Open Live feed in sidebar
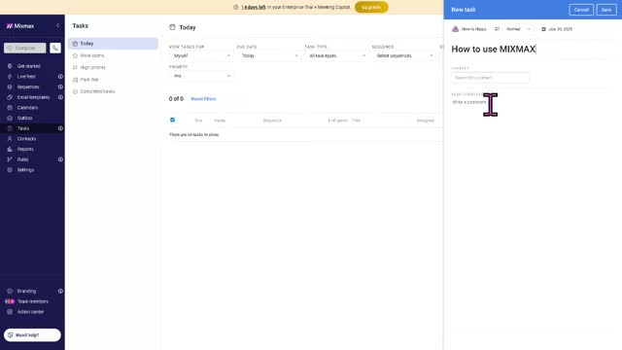622x350 pixels. [x=26, y=77]
